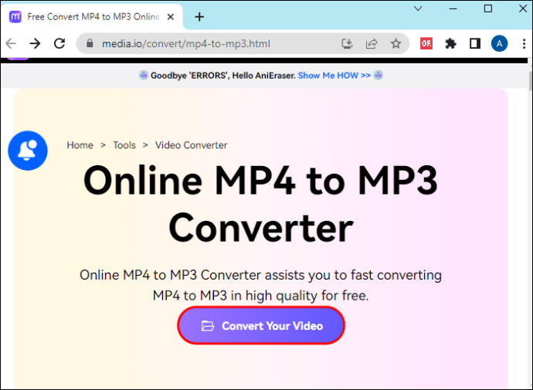The width and height of the screenshot is (533, 390).
Task: Click the Convert Your Video button
Action: 261,325
